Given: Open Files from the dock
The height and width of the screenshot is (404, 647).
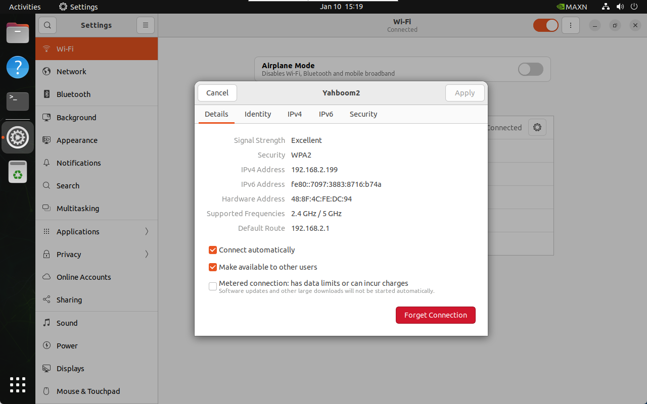Looking at the screenshot, I should pyautogui.click(x=18, y=33).
